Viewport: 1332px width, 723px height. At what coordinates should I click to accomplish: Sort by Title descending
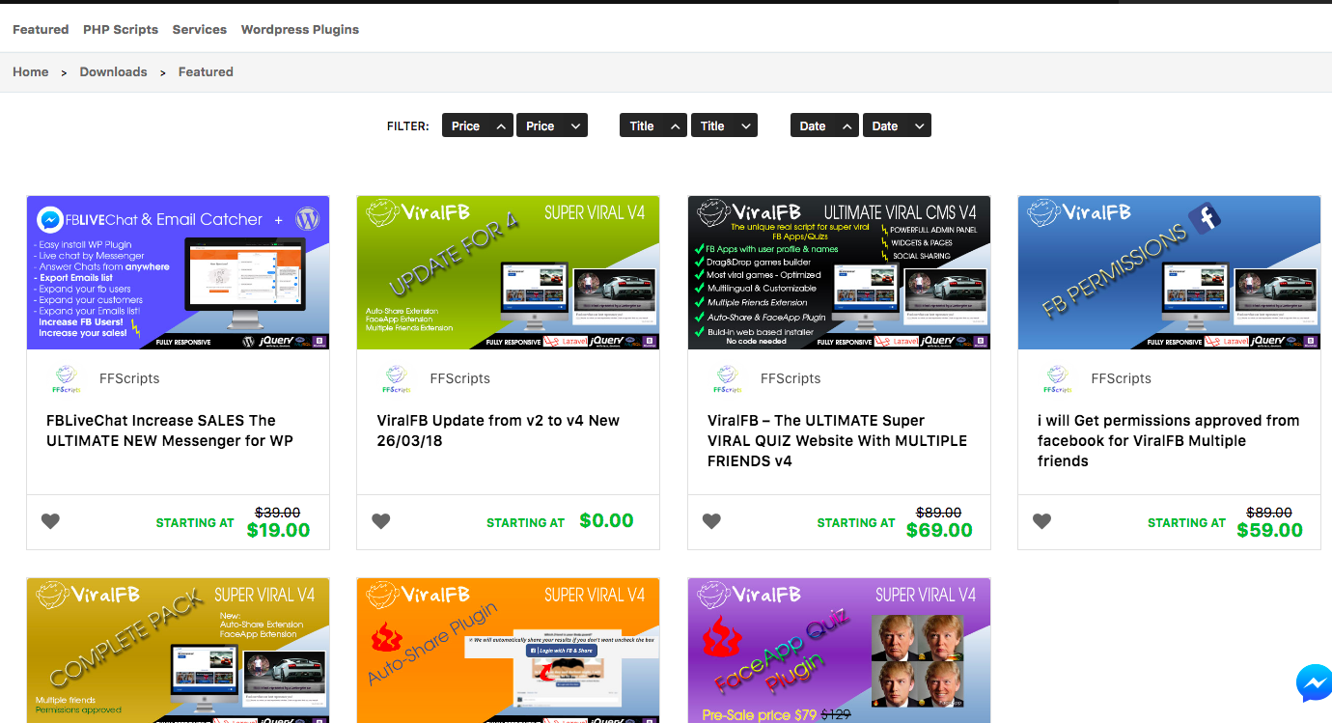point(724,125)
